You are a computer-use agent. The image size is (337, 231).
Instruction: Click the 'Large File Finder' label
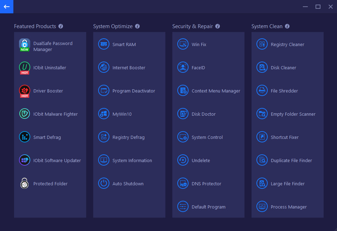pyautogui.click(x=287, y=184)
